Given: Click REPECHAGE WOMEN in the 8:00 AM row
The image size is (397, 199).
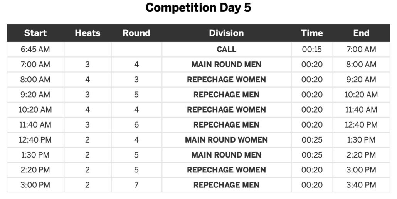Looking at the screenshot, I should pos(226,80).
